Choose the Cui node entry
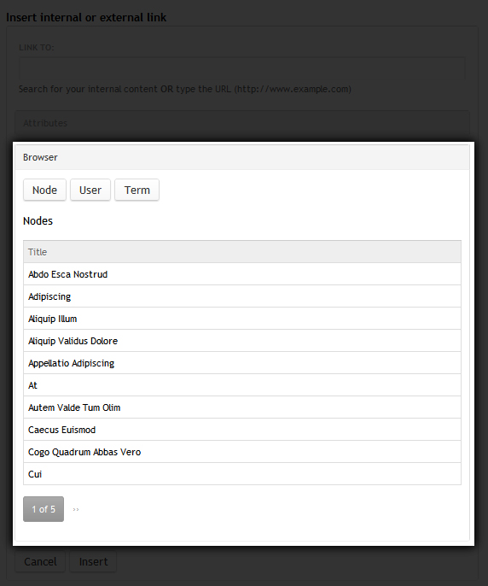This screenshot has height=586, width=488. click(242, 474)
